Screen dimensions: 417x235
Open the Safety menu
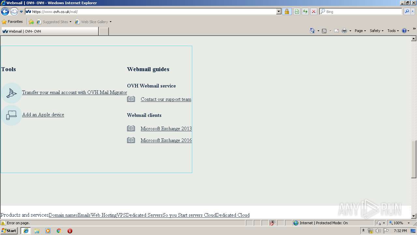376,31
